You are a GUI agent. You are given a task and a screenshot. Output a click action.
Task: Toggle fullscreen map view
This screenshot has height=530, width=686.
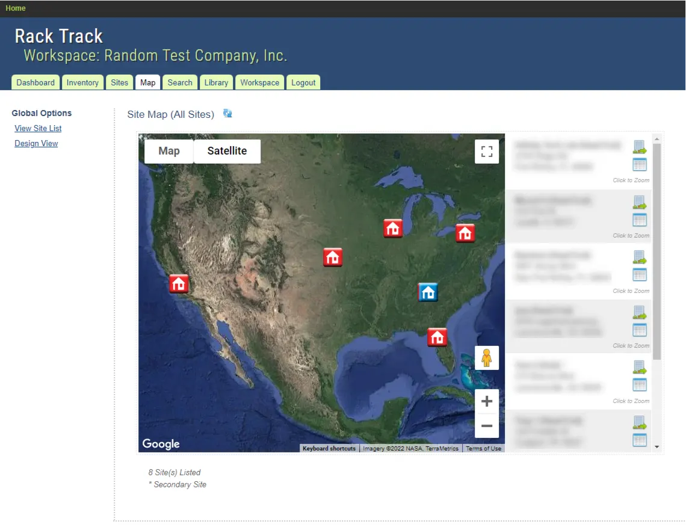click(x=487, y=152)
